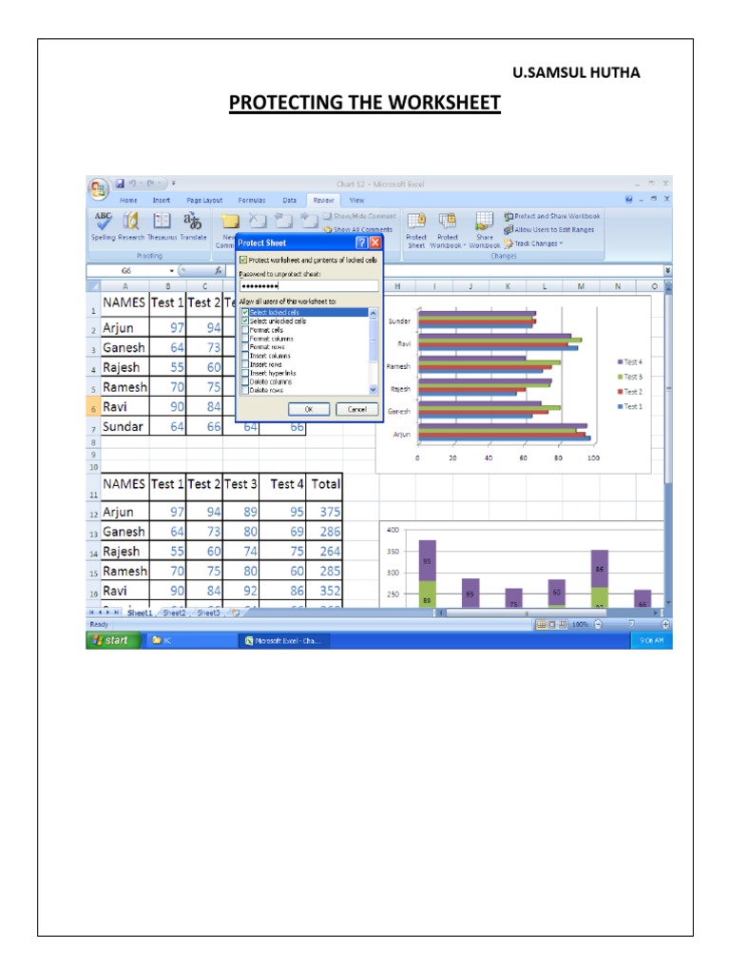The width and height of the screenshot is (730, 974).
Task: Toggle Select unlocked cells checkbox
Action: point(244,321)
